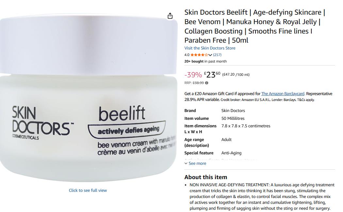Click the share icon above product image
343x212 pixels.
[170, 16]
